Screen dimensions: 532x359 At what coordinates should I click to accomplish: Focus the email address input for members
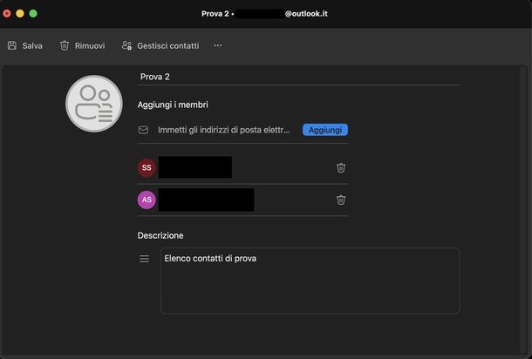coord(224,130)
